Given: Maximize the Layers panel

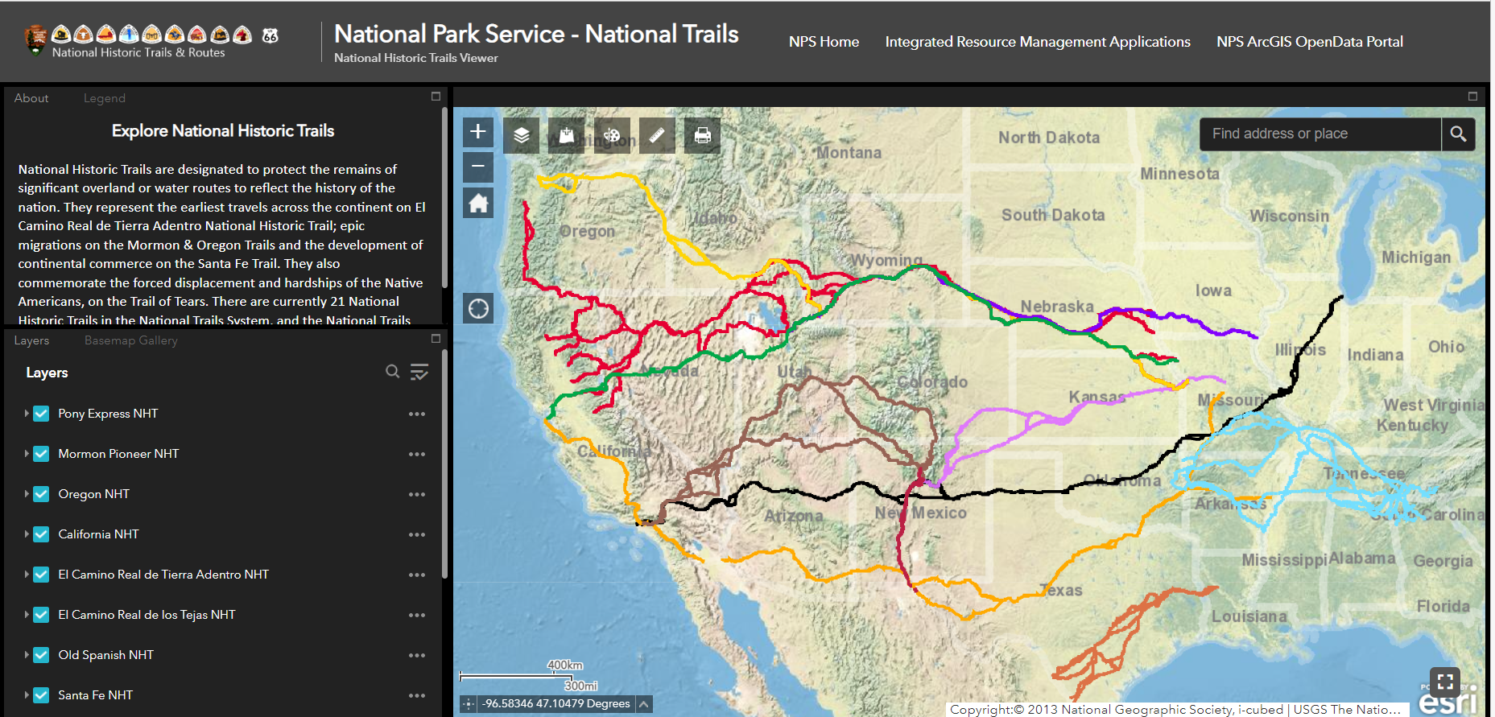Looking at the screenshot, I should point(436,339).
